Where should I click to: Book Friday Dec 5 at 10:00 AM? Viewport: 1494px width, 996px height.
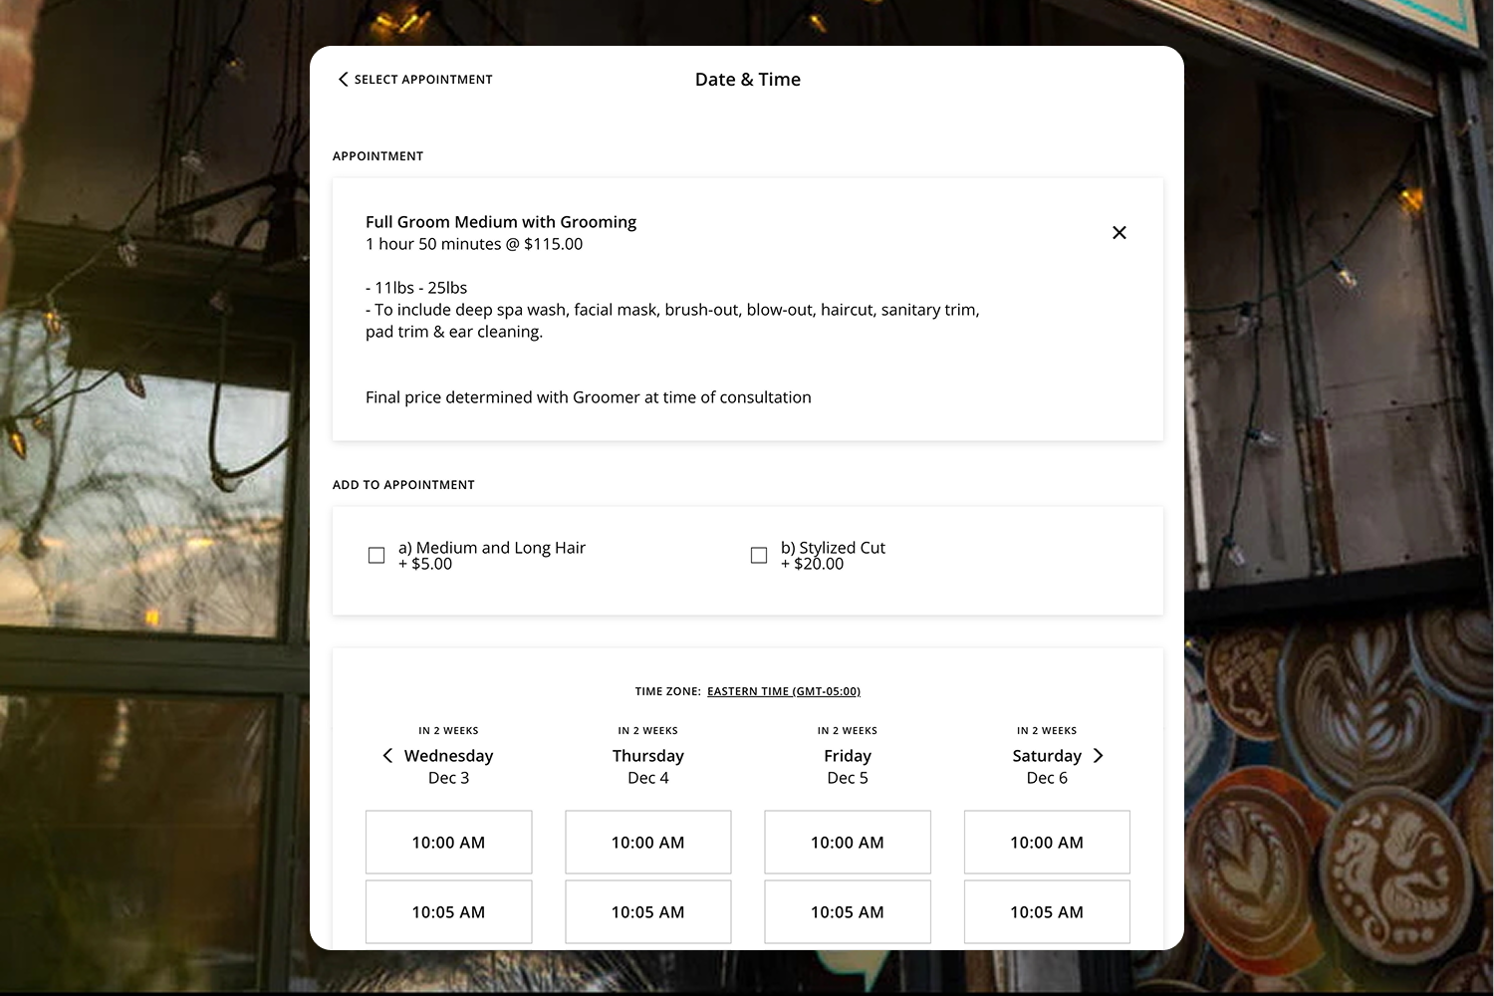point(848,843)
